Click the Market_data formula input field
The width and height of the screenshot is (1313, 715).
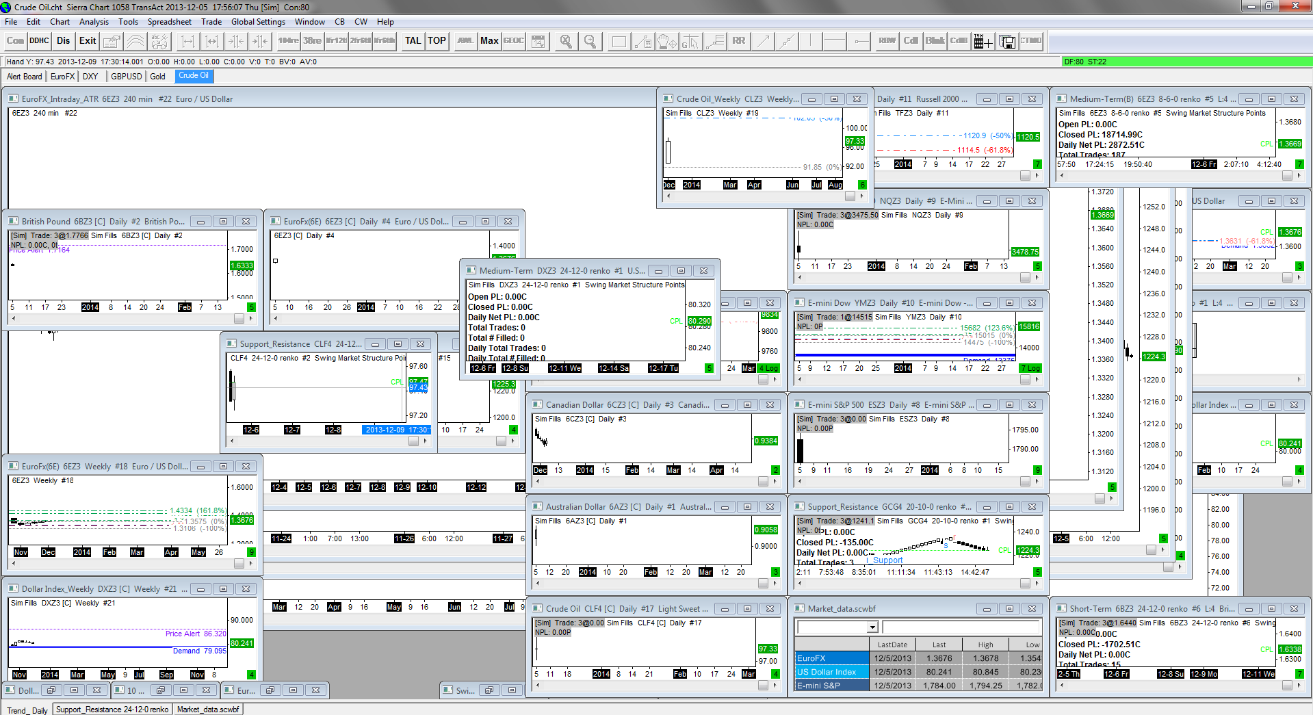tap(961, 627)
